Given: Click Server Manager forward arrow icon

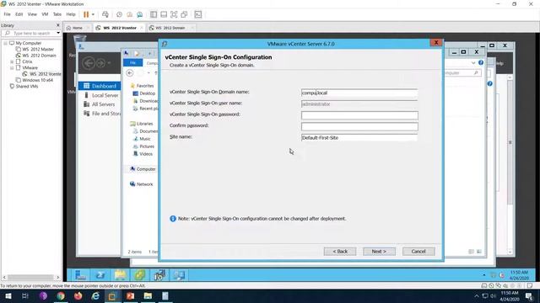Looking at the screenshot, I should [x=100, y=63].
